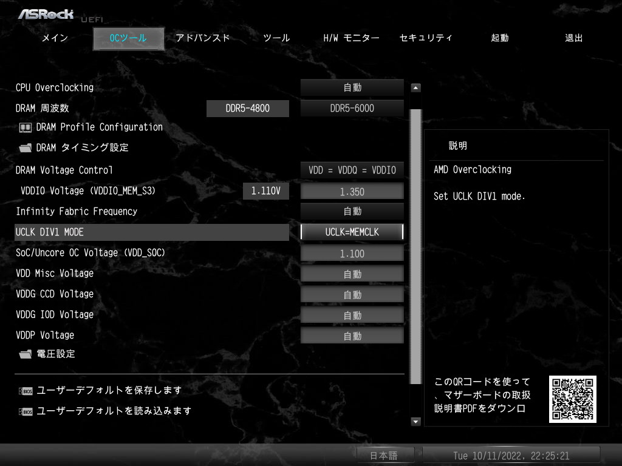Select CPU Overclocking label
622x466 pixels.
(x=55, y=87)
